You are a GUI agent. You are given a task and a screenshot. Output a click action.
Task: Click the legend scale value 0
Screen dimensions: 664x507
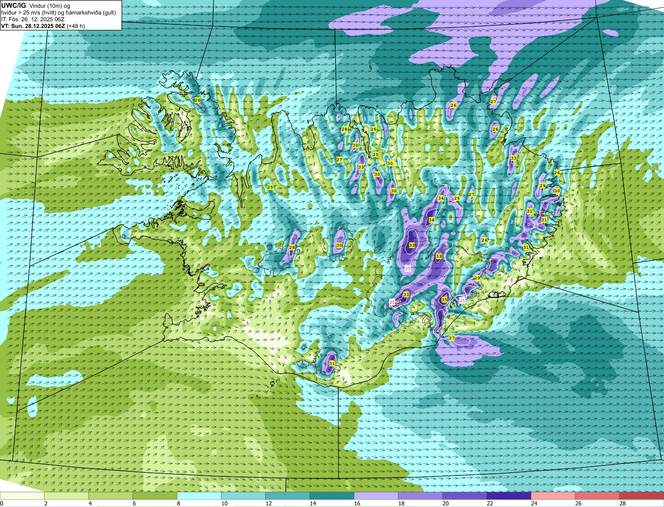coord(2,503)
